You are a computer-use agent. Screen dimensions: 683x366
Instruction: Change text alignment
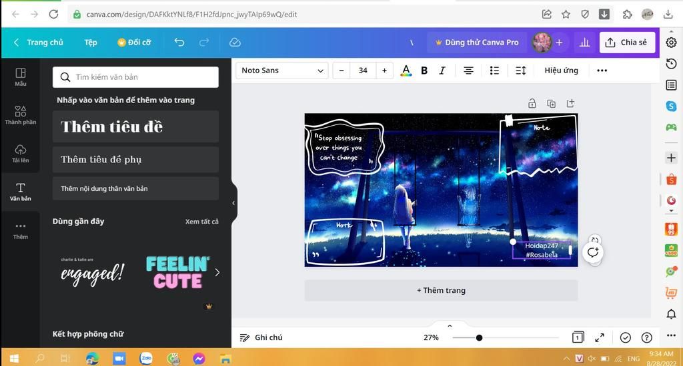[469, 71]
